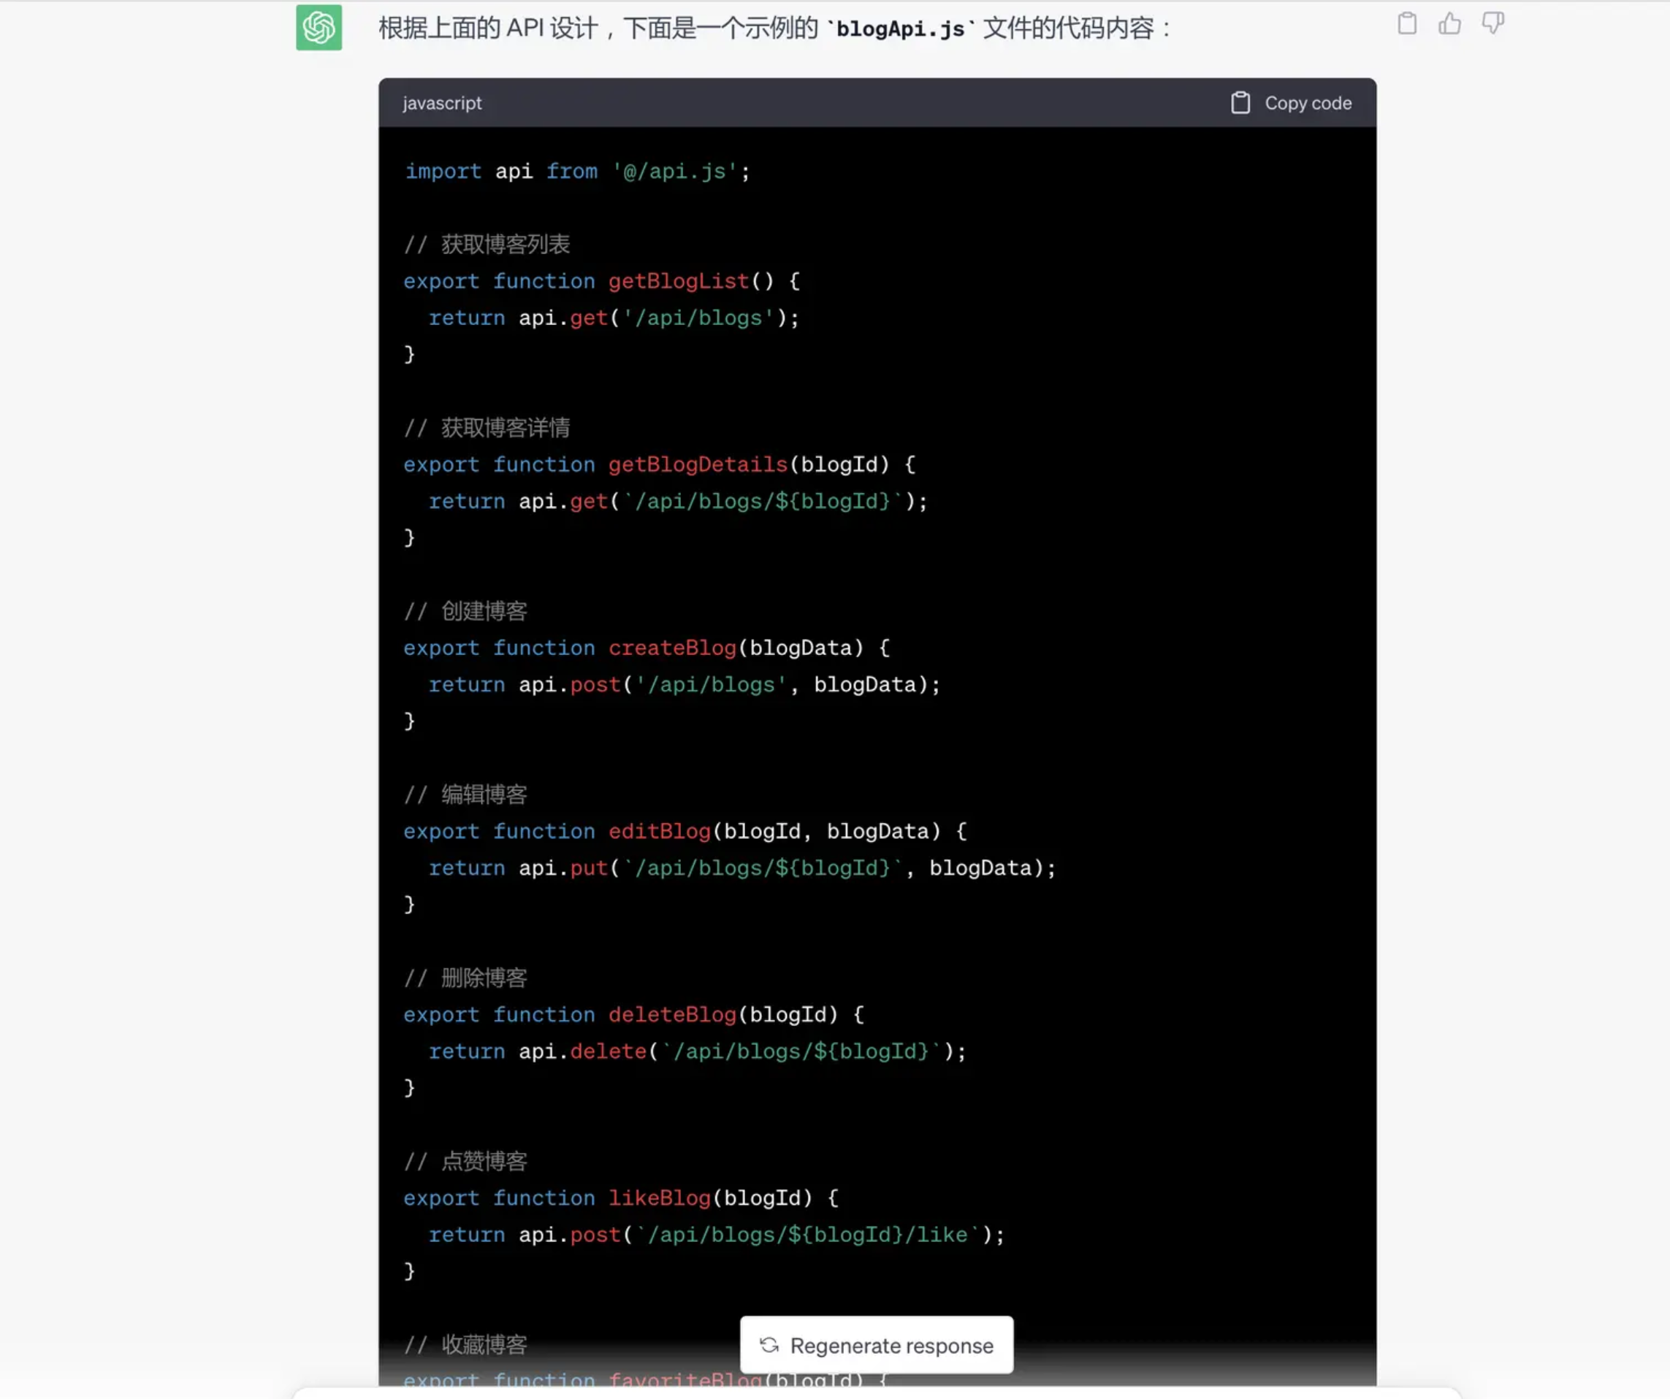This screenshot has height=1399, width=1670.
Task: Click the getBlogDetails function name
Action: pyautogui.click(x=698, y=465)
